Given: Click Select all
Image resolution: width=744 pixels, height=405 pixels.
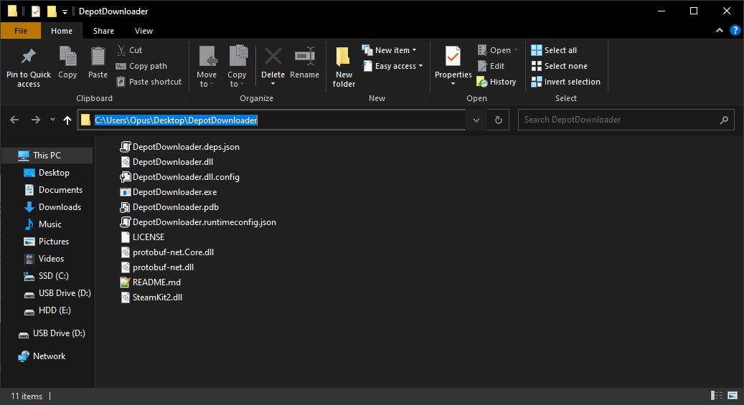Looking at the screenshot, I should [x=554, y=50].
